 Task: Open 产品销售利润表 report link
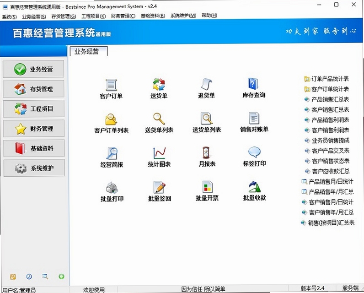(x=327, y=120)
